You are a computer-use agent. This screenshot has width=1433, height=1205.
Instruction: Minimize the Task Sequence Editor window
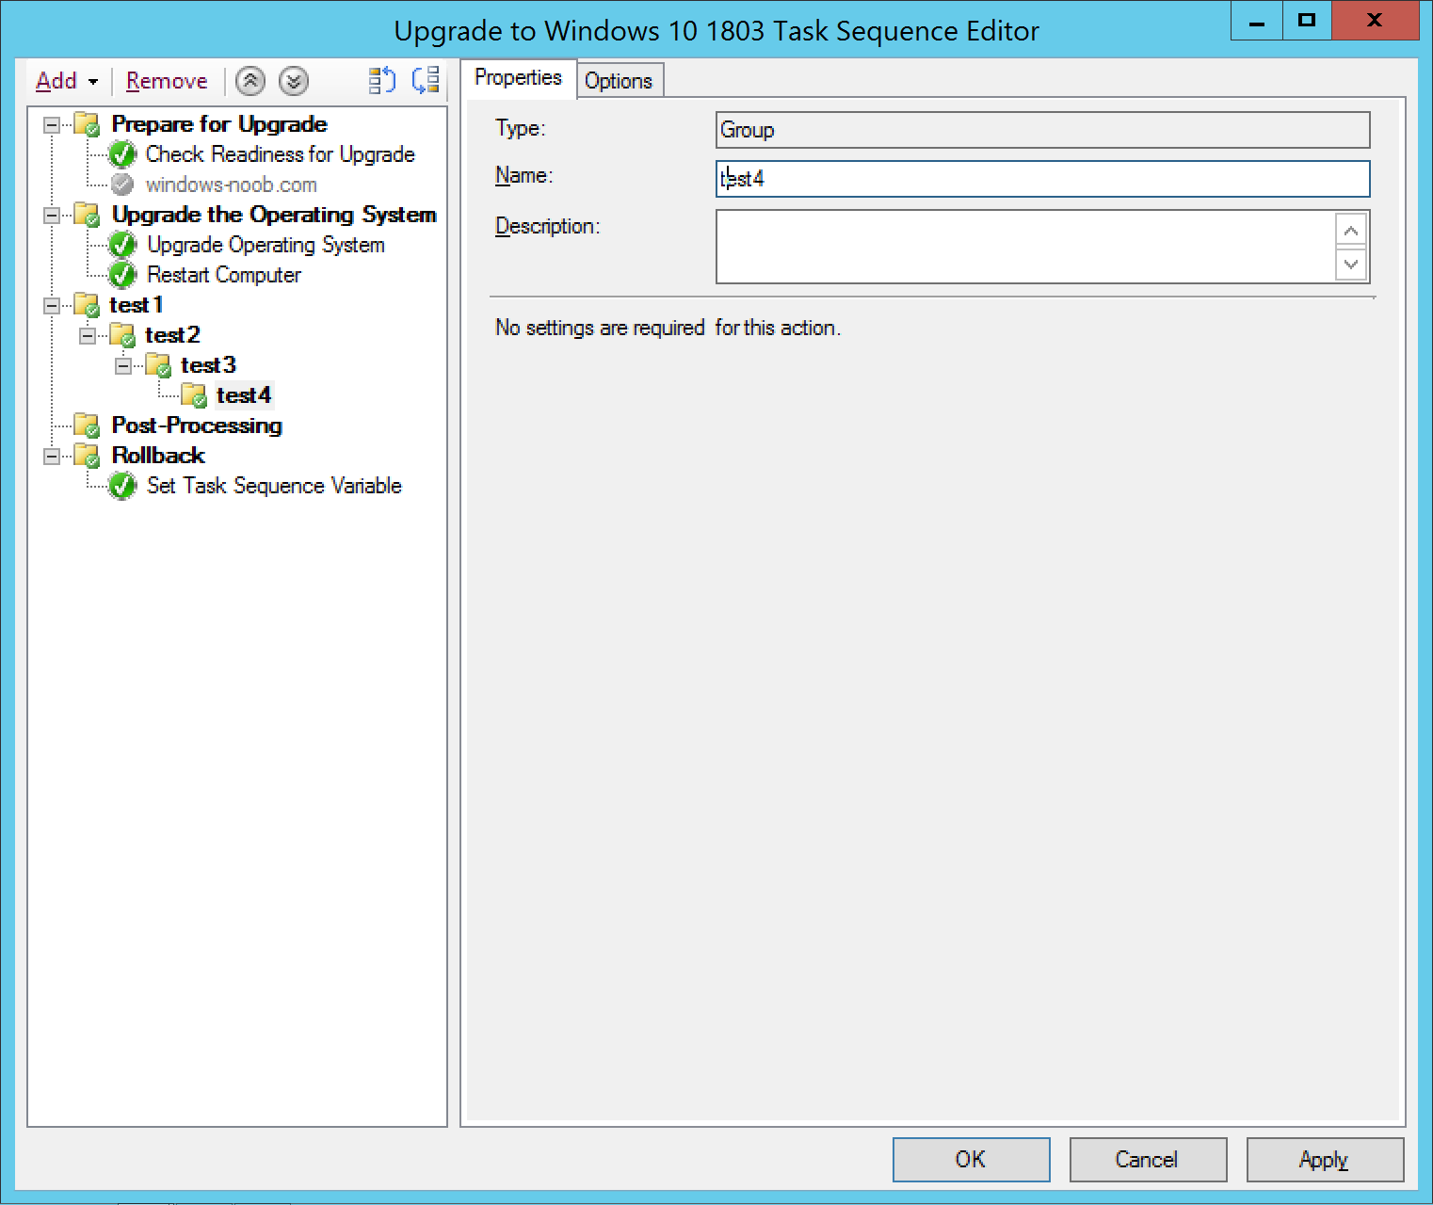click(x=1256, y=21)
